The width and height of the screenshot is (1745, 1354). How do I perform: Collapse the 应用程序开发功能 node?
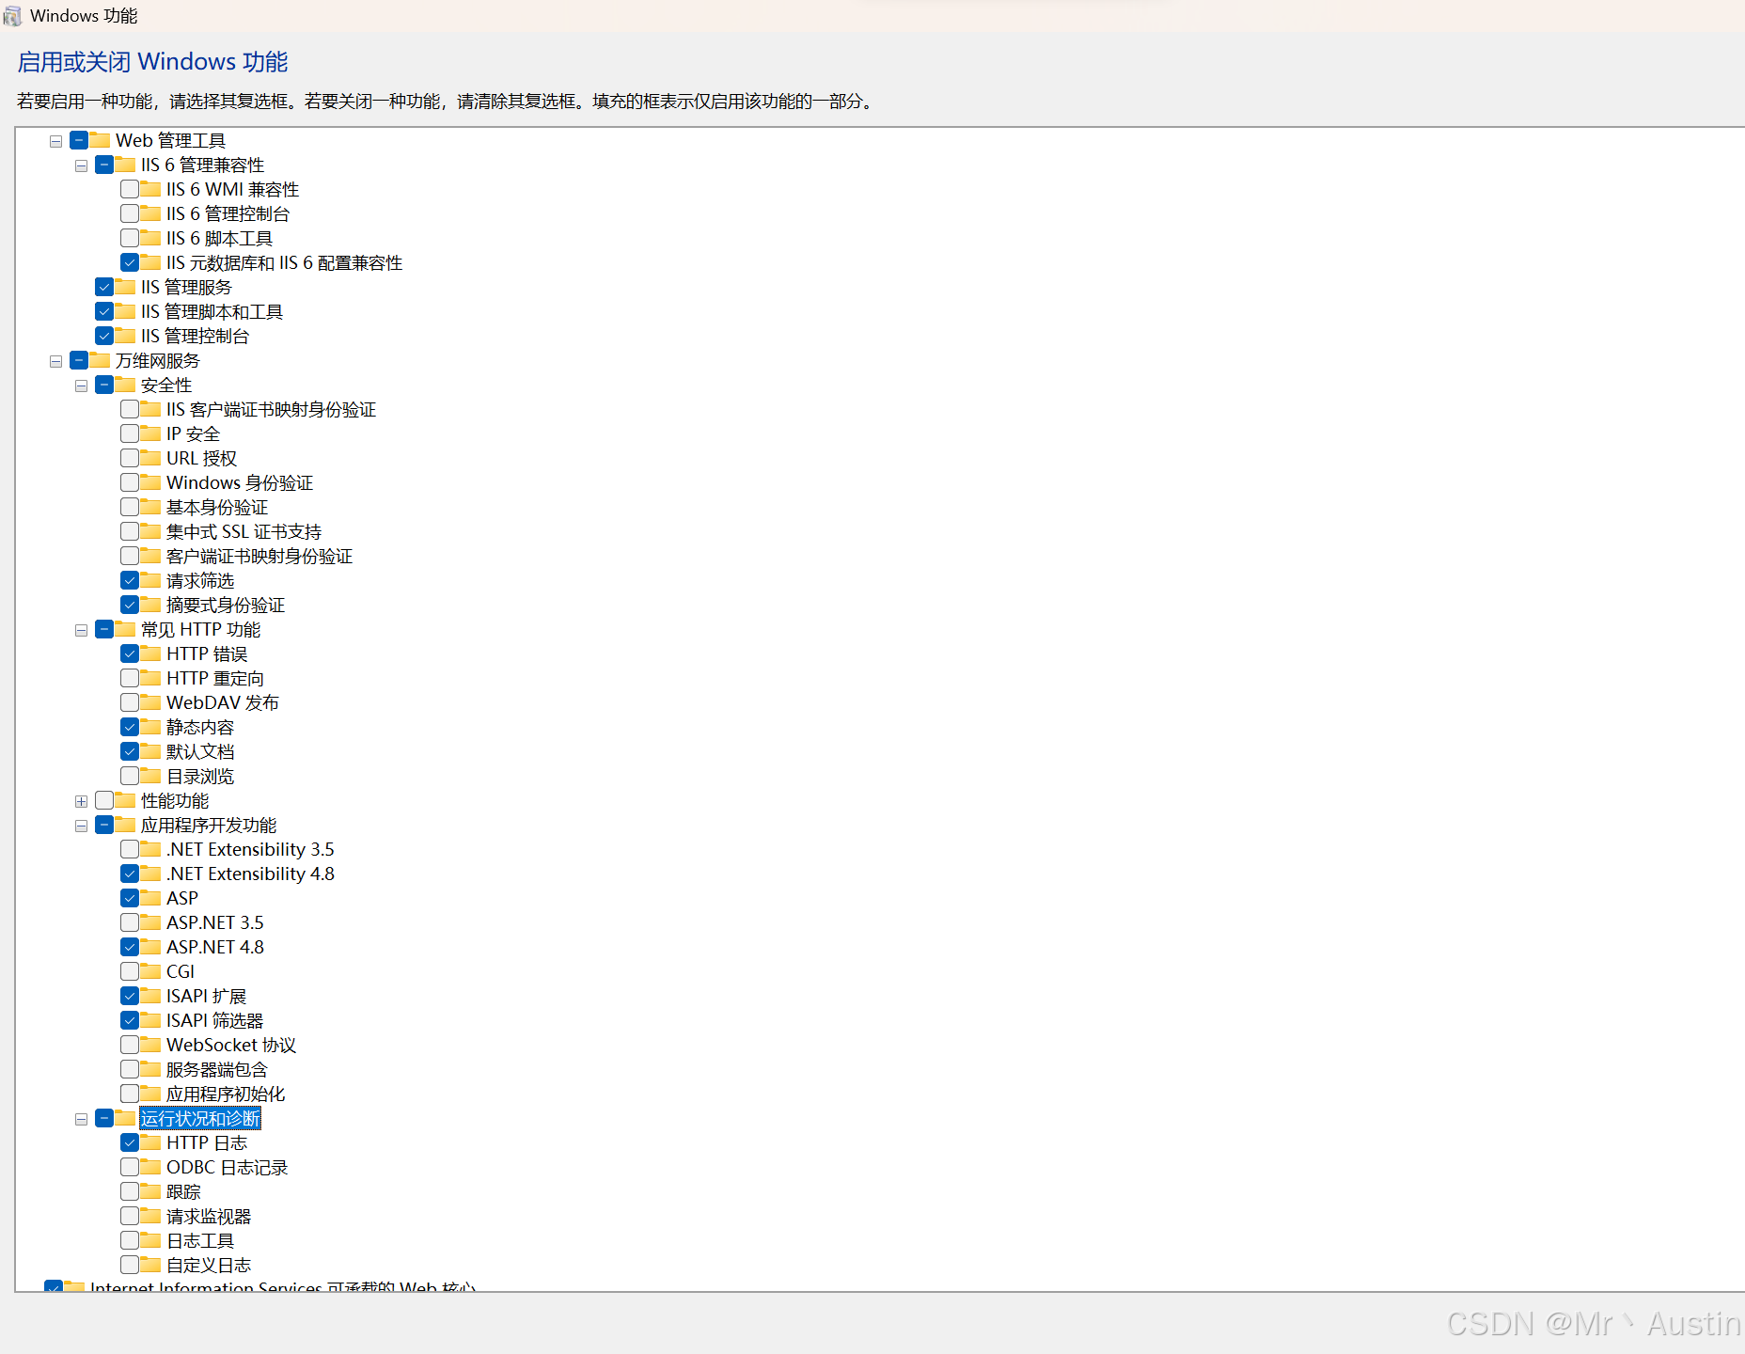coord(82,826)
